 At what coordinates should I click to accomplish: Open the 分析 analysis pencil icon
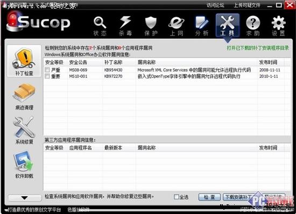click(202, 26)
